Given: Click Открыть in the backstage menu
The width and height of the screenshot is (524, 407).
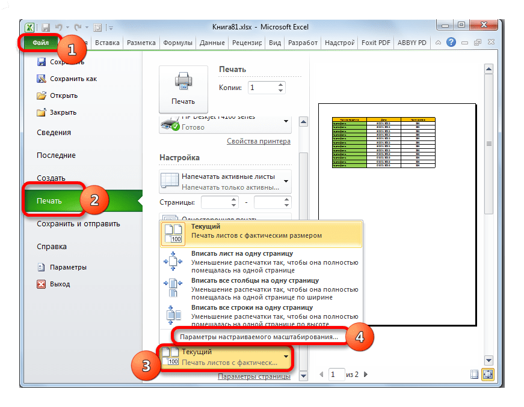Looking at the screenshot, I should pyautogui.click(x=57, y=95).
